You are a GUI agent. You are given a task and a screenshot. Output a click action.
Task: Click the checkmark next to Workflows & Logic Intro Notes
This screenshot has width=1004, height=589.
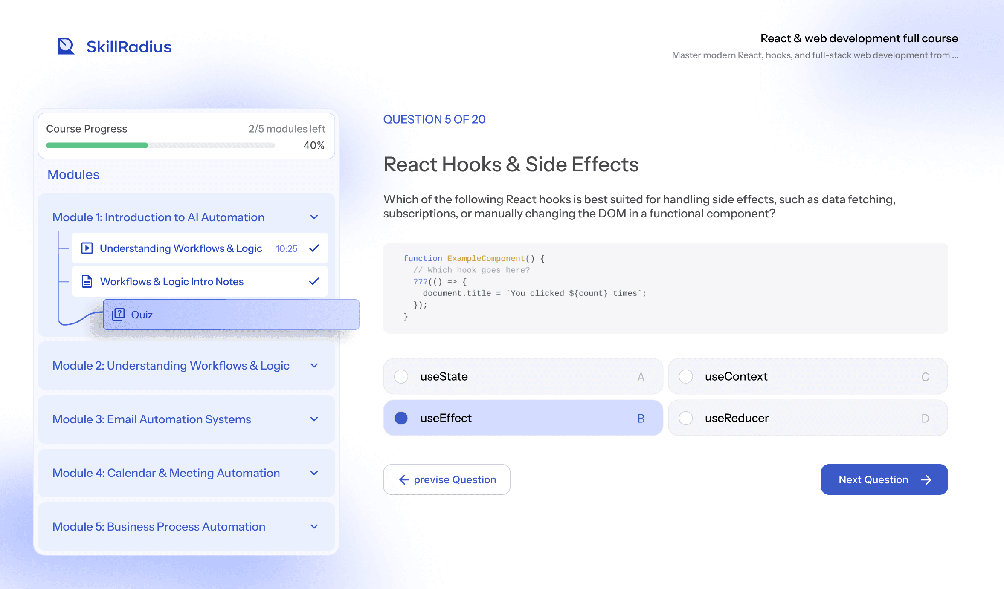click(314, 281)
